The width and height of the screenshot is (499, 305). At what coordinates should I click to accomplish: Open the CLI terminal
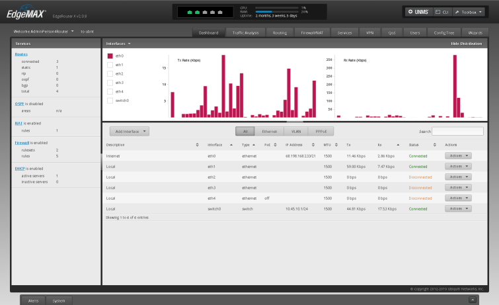(441, 12)
